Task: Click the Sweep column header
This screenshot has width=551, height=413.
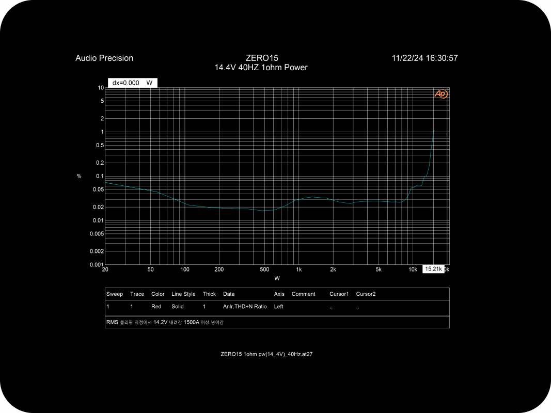Action: pos(115,294)
